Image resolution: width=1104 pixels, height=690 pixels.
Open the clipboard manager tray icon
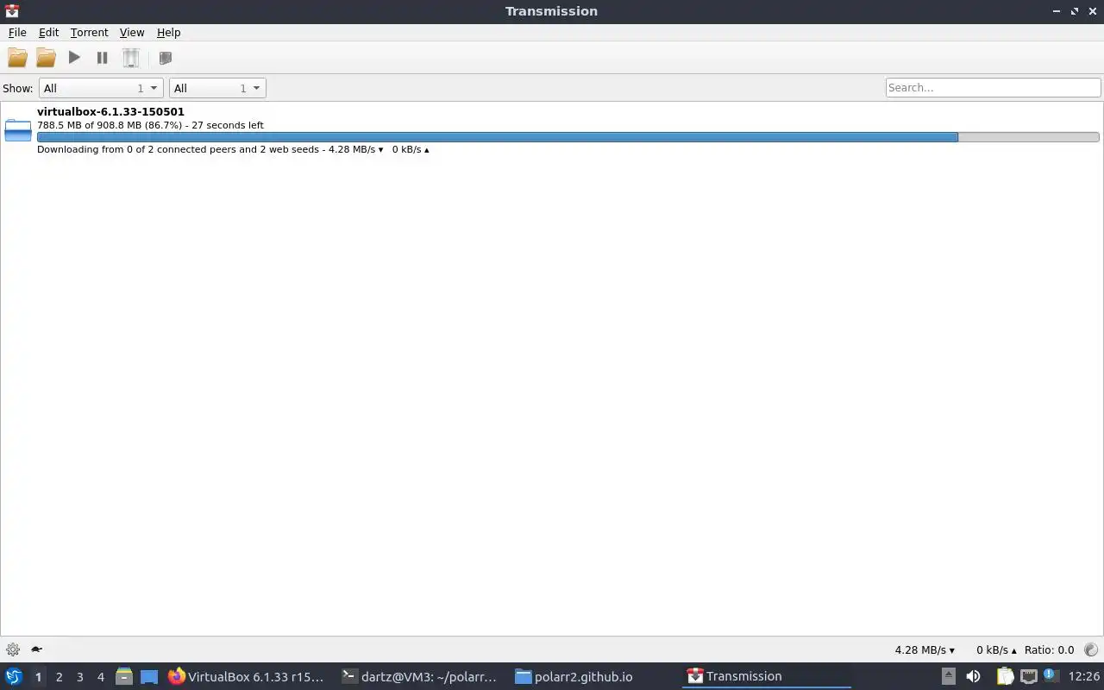tap(1004, 676)
